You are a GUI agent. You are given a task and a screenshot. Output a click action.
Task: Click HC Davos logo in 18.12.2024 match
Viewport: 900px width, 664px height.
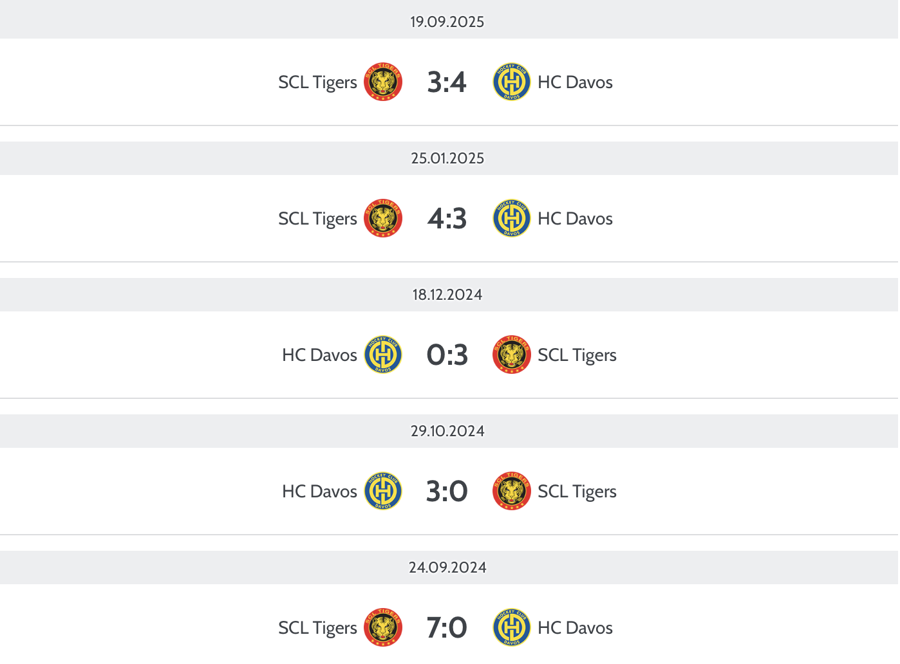(x=383, y=355)
